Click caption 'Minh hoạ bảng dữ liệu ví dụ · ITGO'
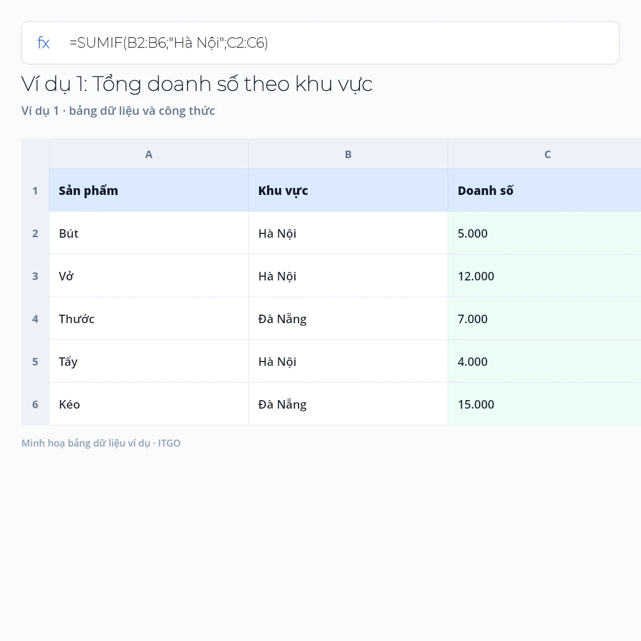The image size is (641, 641). [x=101, y=443]
